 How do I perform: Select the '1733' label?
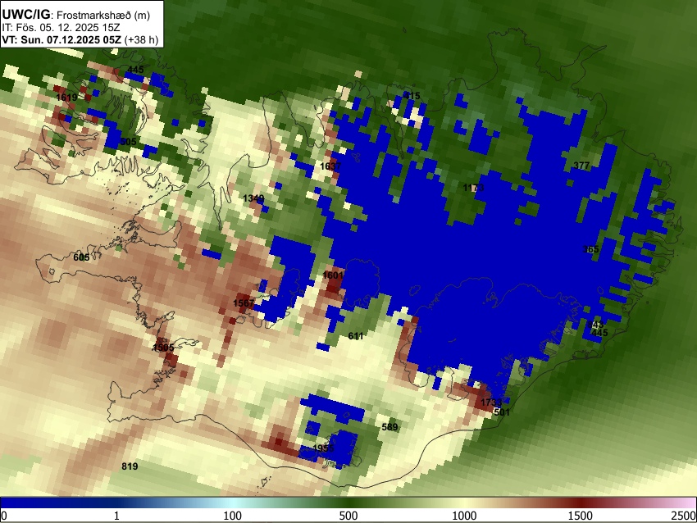[x=491, y=402]
